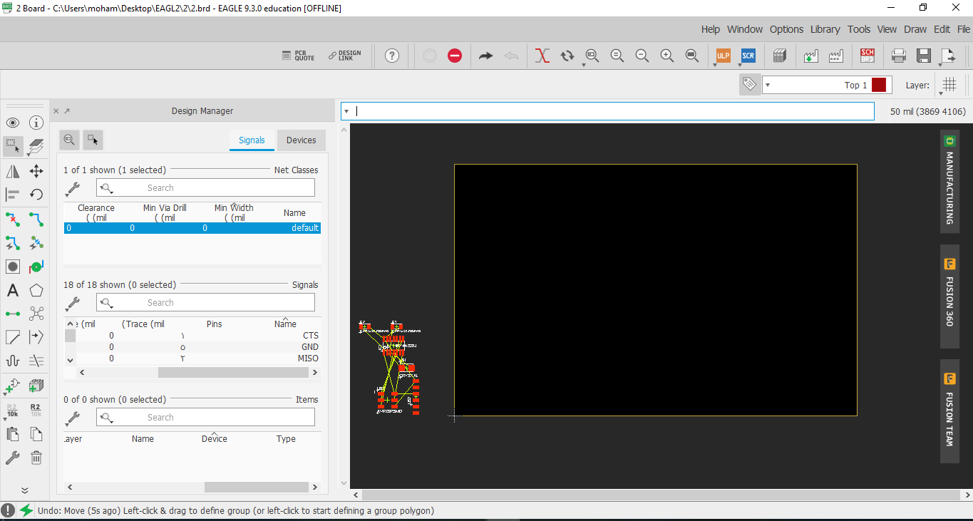Viewport: 973px width, 521px height.
Task: Select the default net class row
Action: pos(192,228)
